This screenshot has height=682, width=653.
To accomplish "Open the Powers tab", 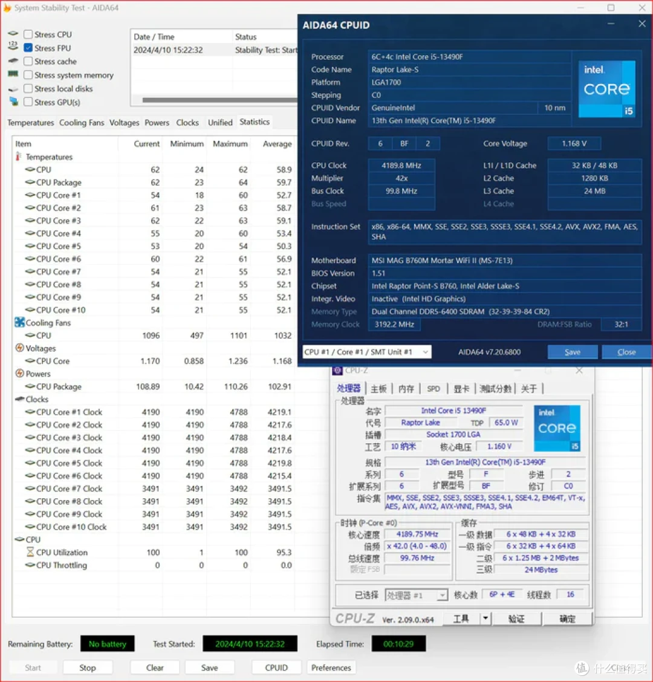I will (157, 123).
